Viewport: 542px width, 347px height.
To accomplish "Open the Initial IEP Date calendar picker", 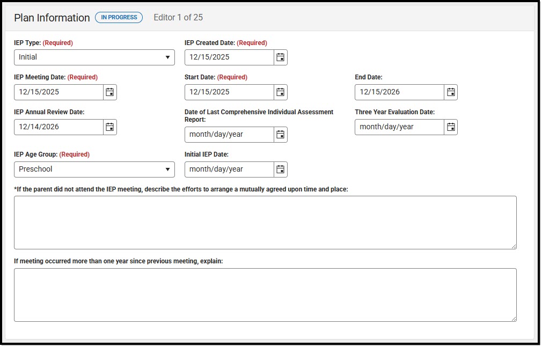I will click(280, 169).
